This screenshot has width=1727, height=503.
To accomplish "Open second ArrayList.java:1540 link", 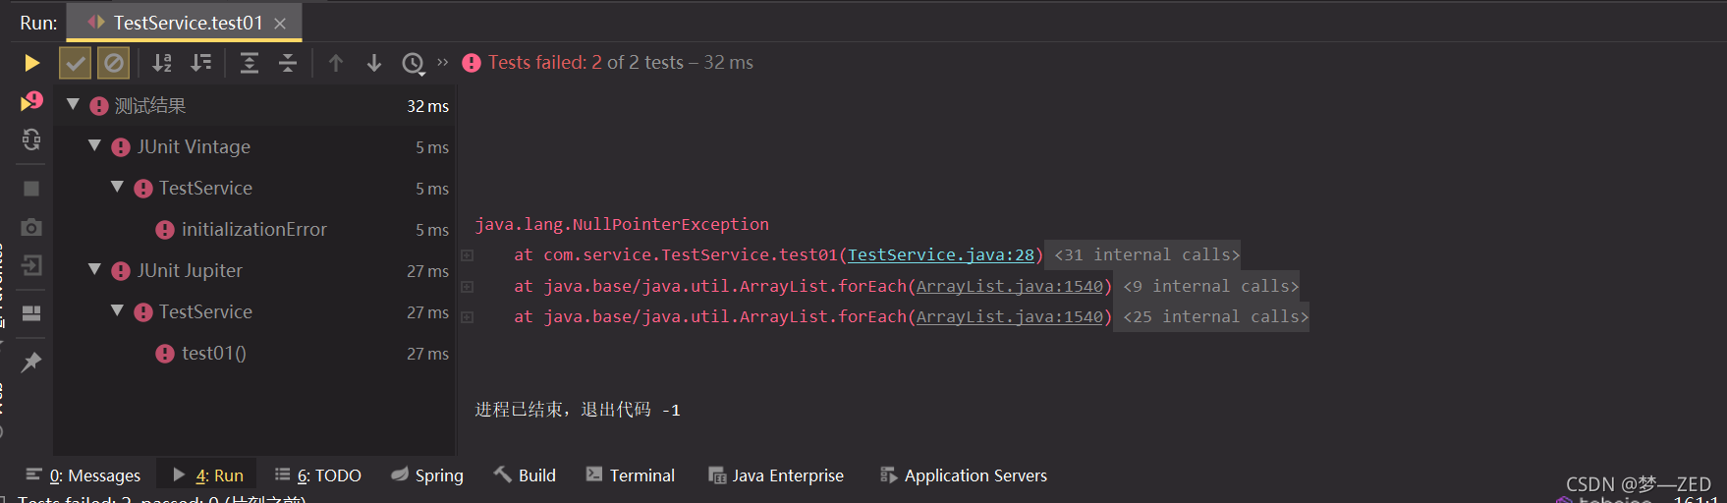I will point(1010,317).
